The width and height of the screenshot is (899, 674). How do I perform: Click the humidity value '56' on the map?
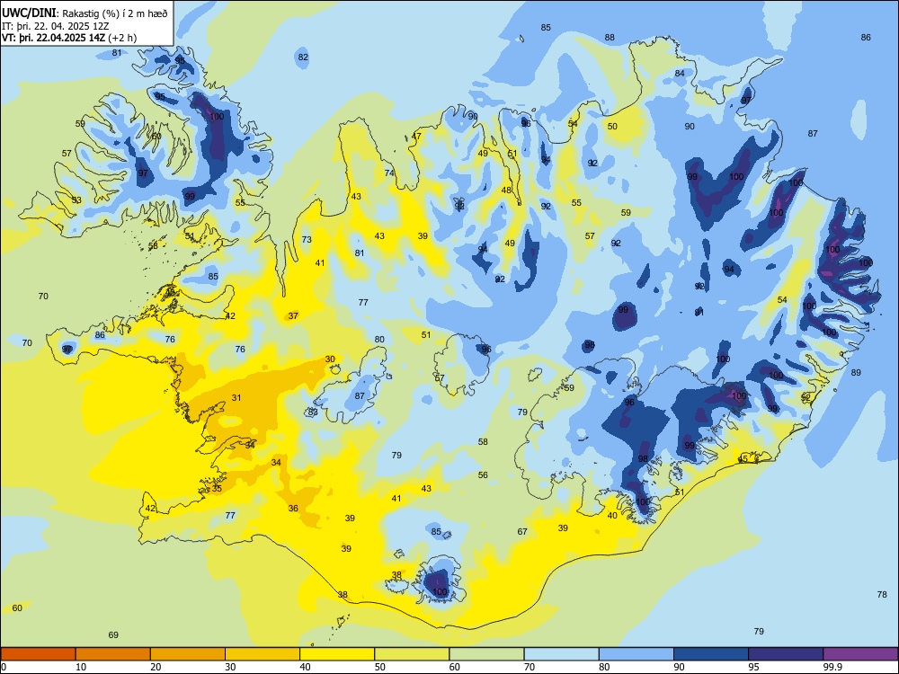(483, 474)
